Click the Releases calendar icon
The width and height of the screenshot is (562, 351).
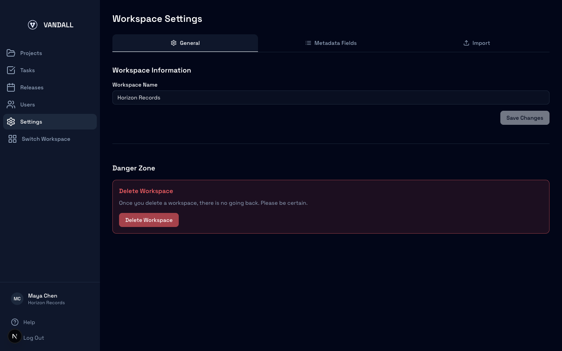click(11, 87)
